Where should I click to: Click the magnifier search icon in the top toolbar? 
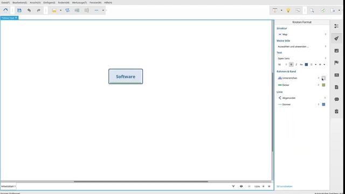click(x=312, y=10)
